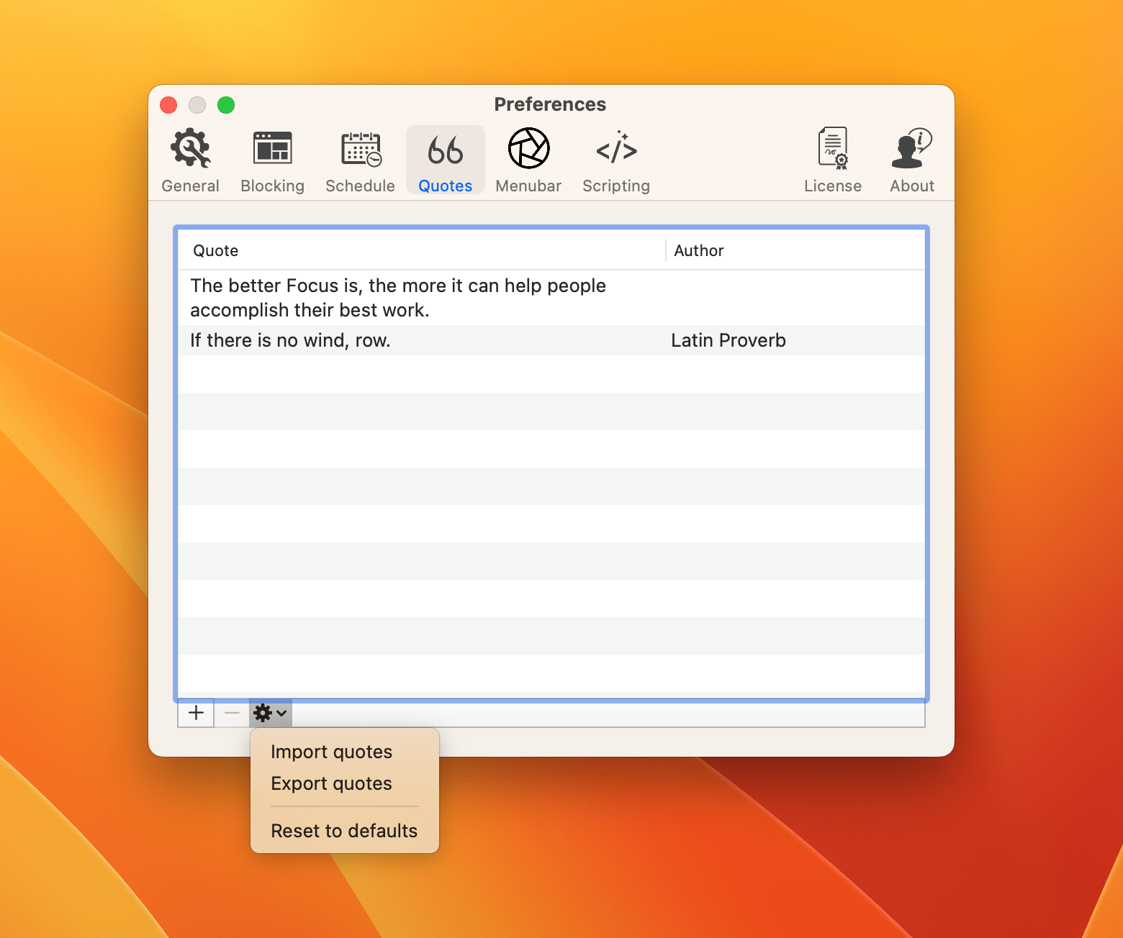Image resolution: width=1123 pixels, height=938 pixels.
Task: Open the Menubar preferences pane
Action: (x=528, y=160)
